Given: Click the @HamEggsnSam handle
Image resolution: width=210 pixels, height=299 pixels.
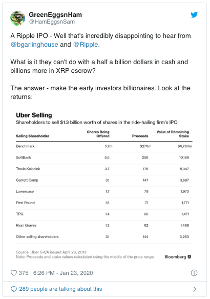Looking at the screenshot, I should pyautogui.click(x=52, y=22).
